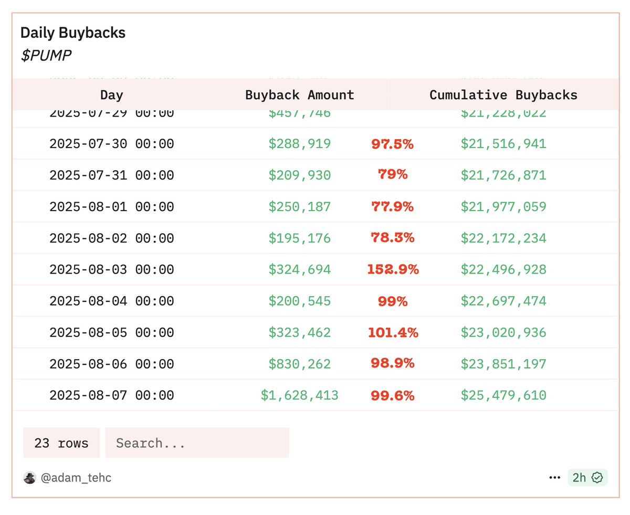This screenshot has height=515, width=630.
Task: Click the verified checkmark badge icon
Action: (597, 478)
